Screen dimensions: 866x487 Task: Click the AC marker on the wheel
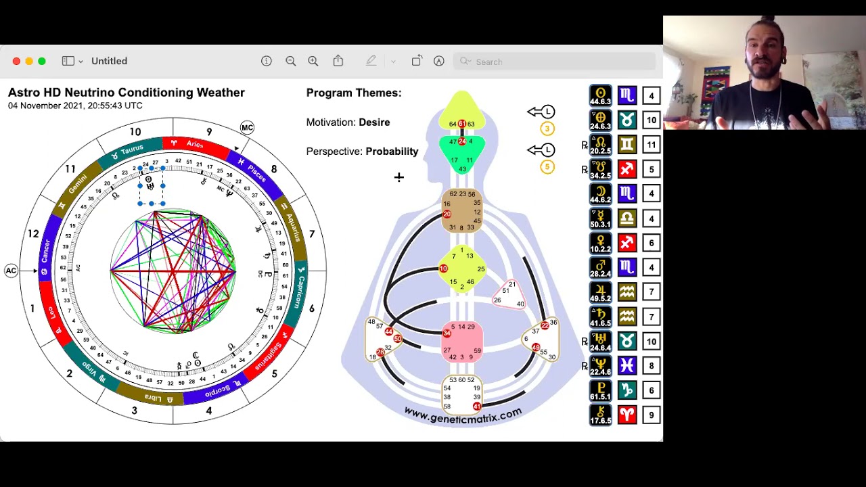[11, 271]
